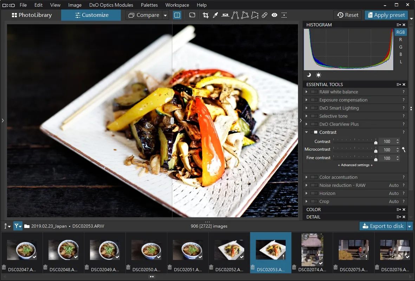Open the dust repair bandage tool
415x281 pixels.
(x=264, y=15)
